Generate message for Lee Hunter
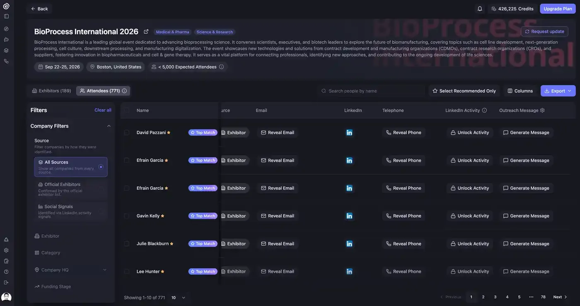This screenshot has width=580, height=306. pyautogui.click(x=526, y=271)
